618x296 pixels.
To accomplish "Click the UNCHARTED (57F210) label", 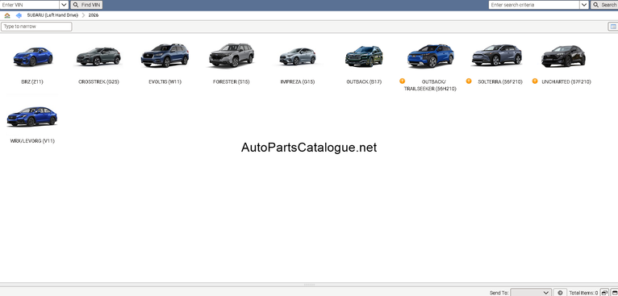I will [x=566, y=82].
